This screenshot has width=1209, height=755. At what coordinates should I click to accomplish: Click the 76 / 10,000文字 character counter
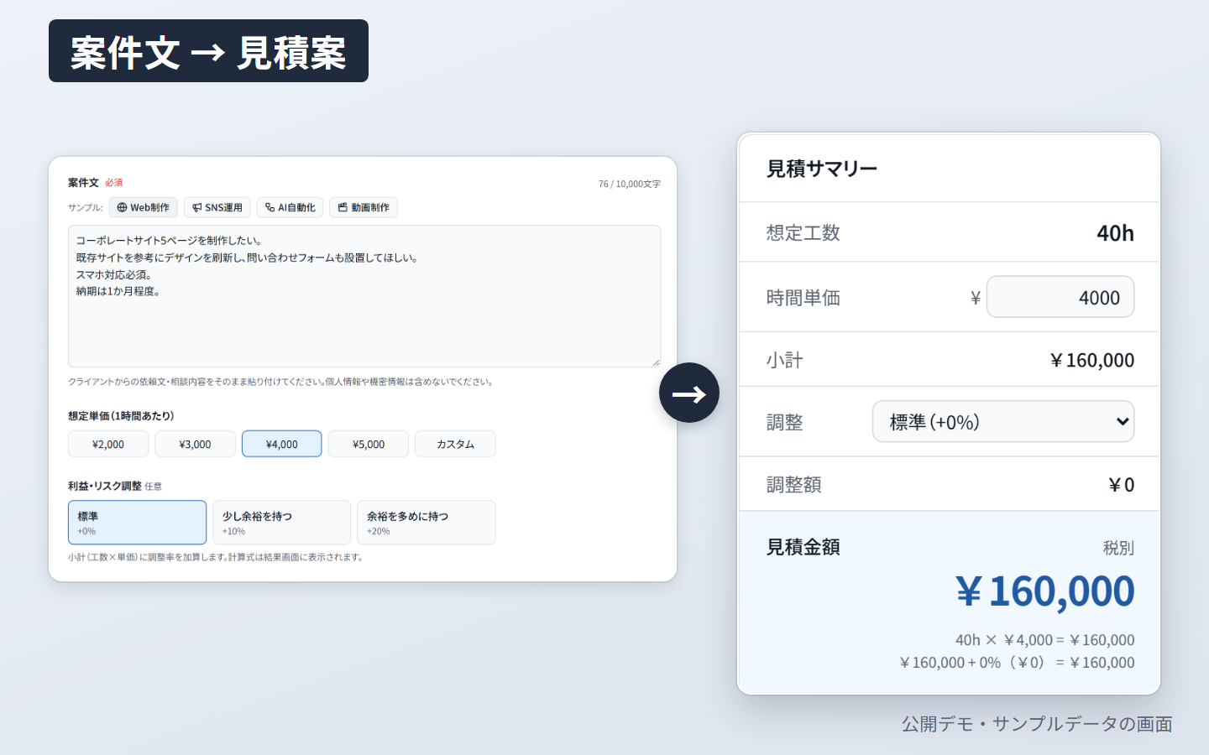click(630, 184)
